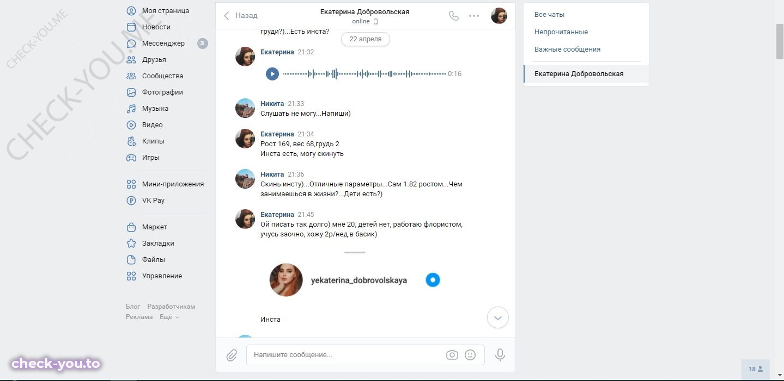Screen dimensions: 784x381
Task: Click the 22 апреля date pill
Action: (x=366, y=39)
